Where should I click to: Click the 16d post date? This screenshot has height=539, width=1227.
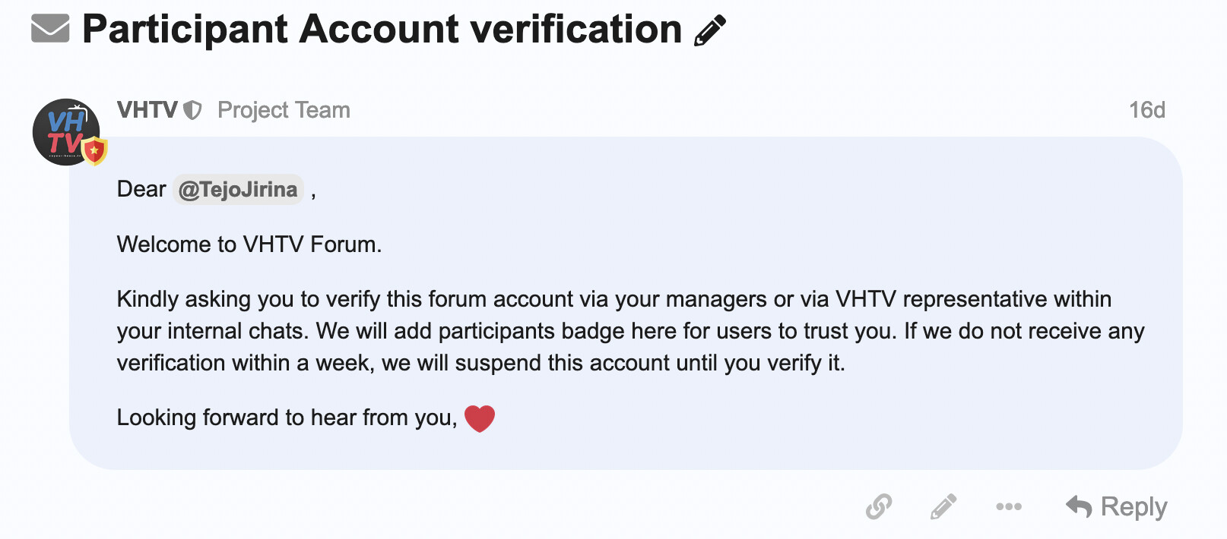[x=1146, y=110]
